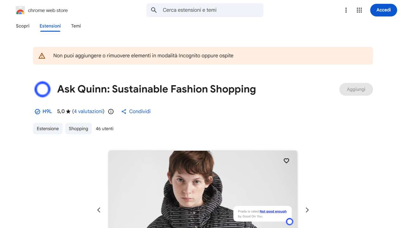Show the next screenshot with right arrow

[x=307, y=210]
